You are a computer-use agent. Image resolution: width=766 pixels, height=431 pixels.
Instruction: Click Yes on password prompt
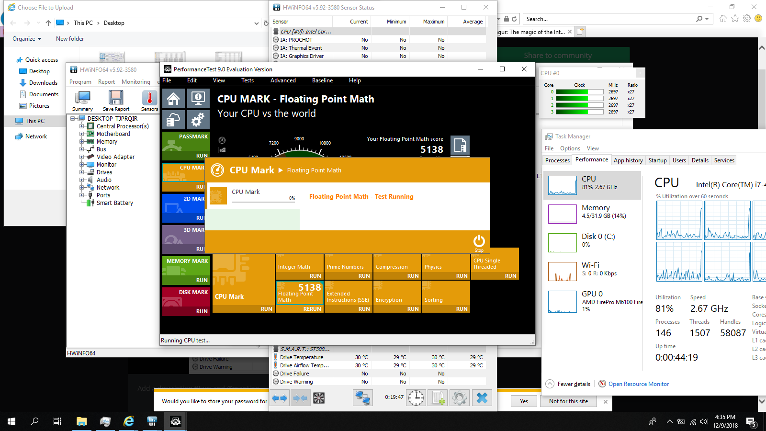click(524, 401)
